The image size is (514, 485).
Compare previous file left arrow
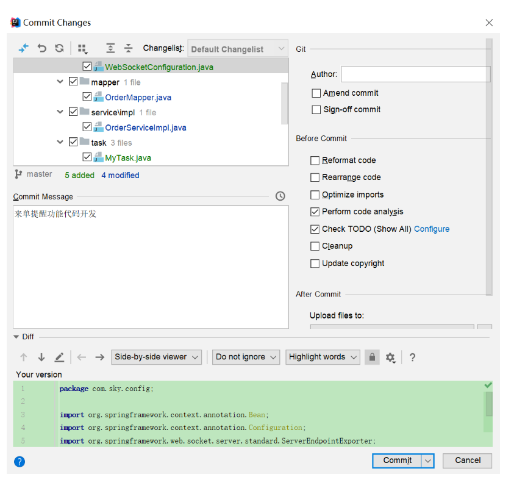point(82,357)
